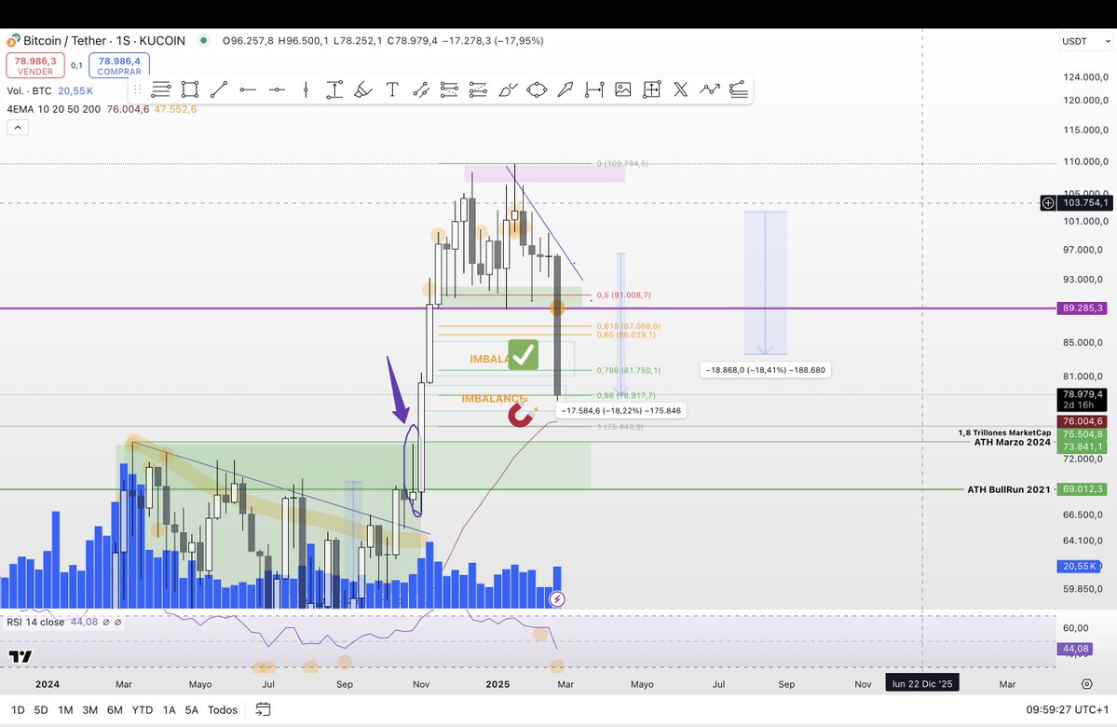Click the Vol. · BTC indicator label
Screen dimensions: 1117x727
pyautogui.click(x=29, y=90)
